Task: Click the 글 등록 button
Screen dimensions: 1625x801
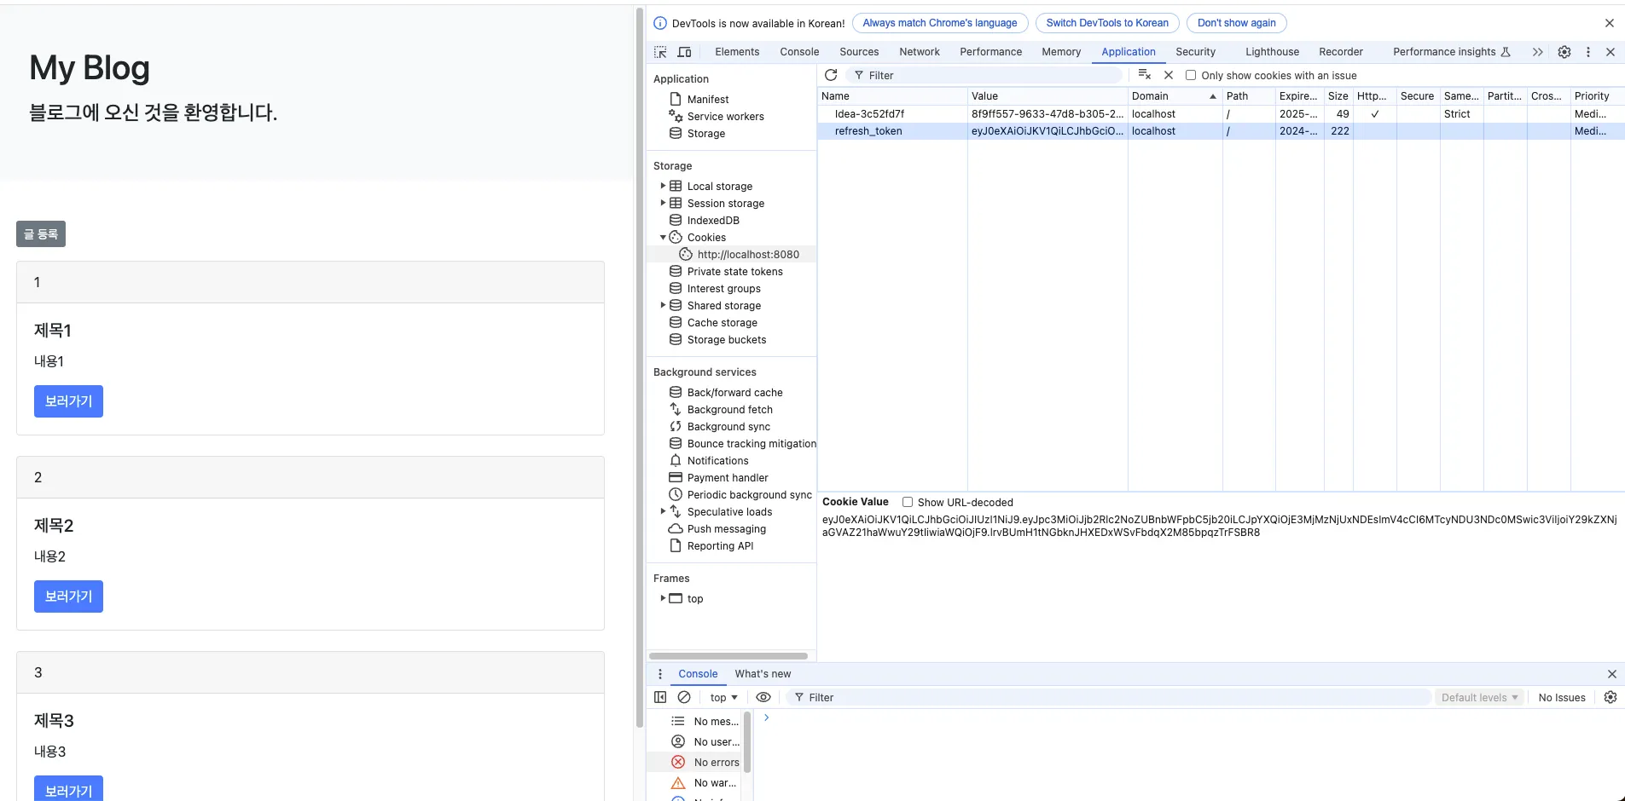Action: (41, 234)
